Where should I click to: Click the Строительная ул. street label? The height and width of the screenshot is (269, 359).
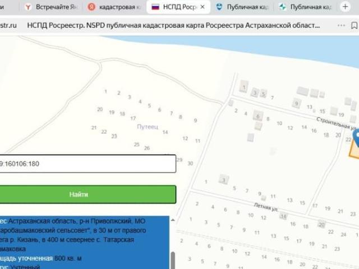[x=336, y=123]
